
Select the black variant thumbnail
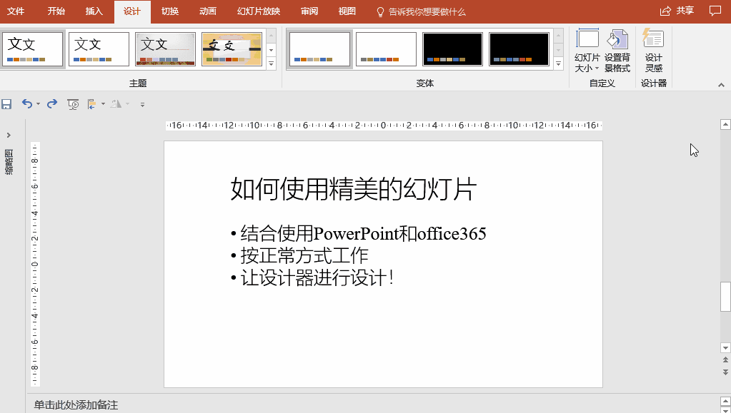452,49
